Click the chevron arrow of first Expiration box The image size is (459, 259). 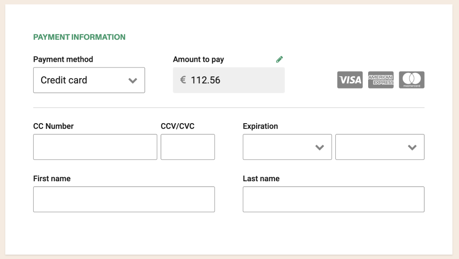319,148
